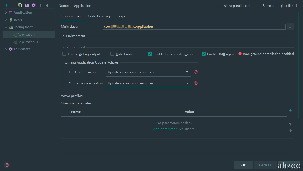303x171 pixels.
Task: Select Application (1) in Spring Boot tree
Action: [28, 42]
